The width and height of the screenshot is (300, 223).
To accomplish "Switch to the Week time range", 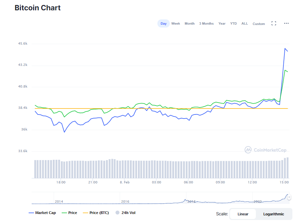I will 176,23.
